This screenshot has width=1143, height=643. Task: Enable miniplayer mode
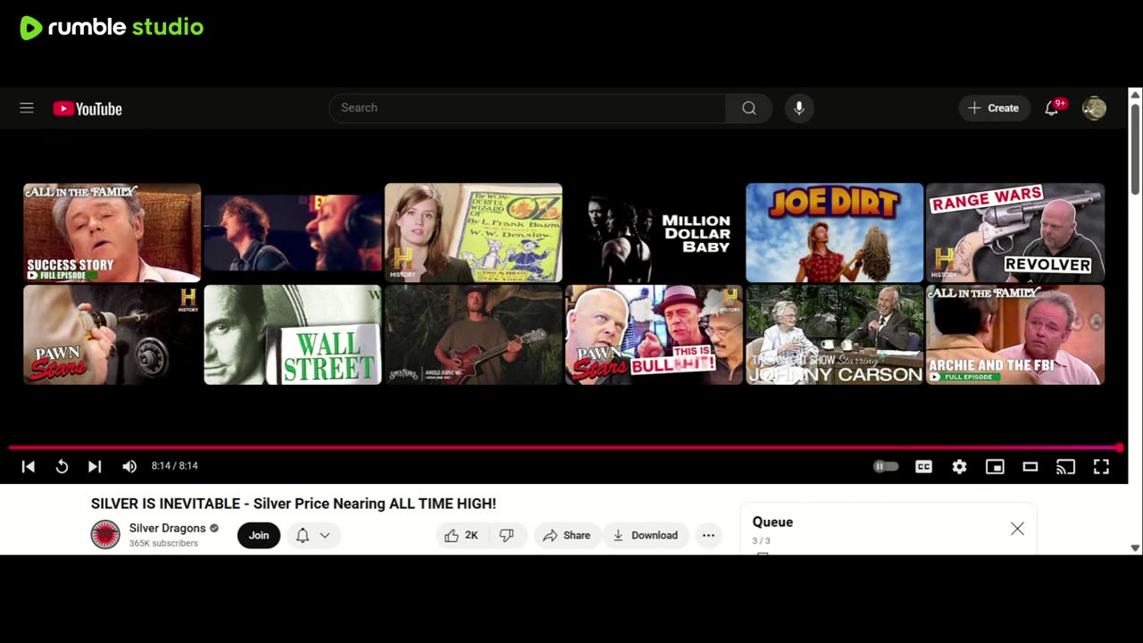(x=995, y=466)
